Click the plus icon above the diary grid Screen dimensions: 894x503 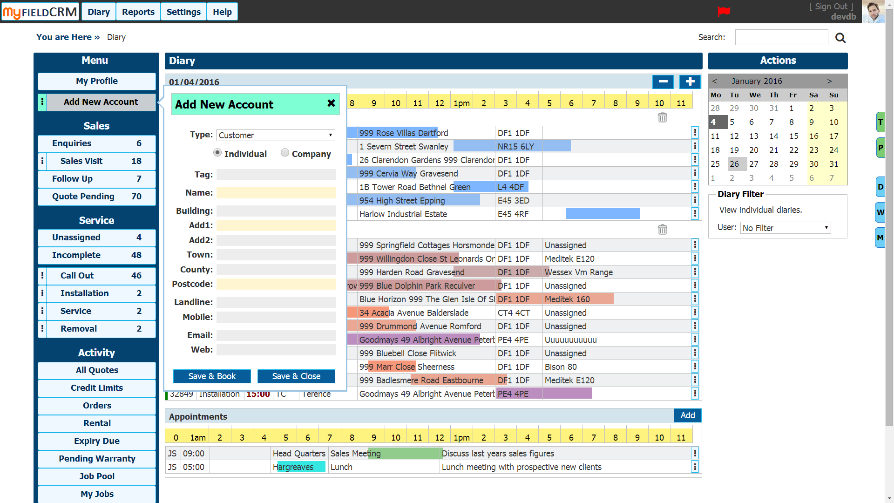(690, 82)
